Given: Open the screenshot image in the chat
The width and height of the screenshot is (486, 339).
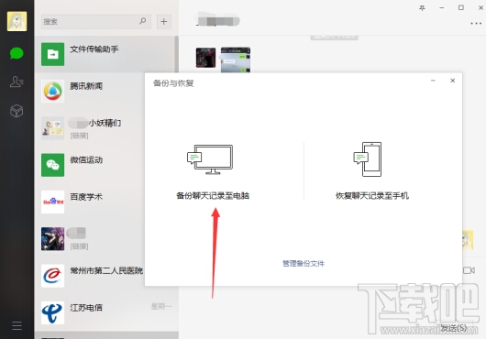Looking at the screenshot, I should [x=236, y=60].
